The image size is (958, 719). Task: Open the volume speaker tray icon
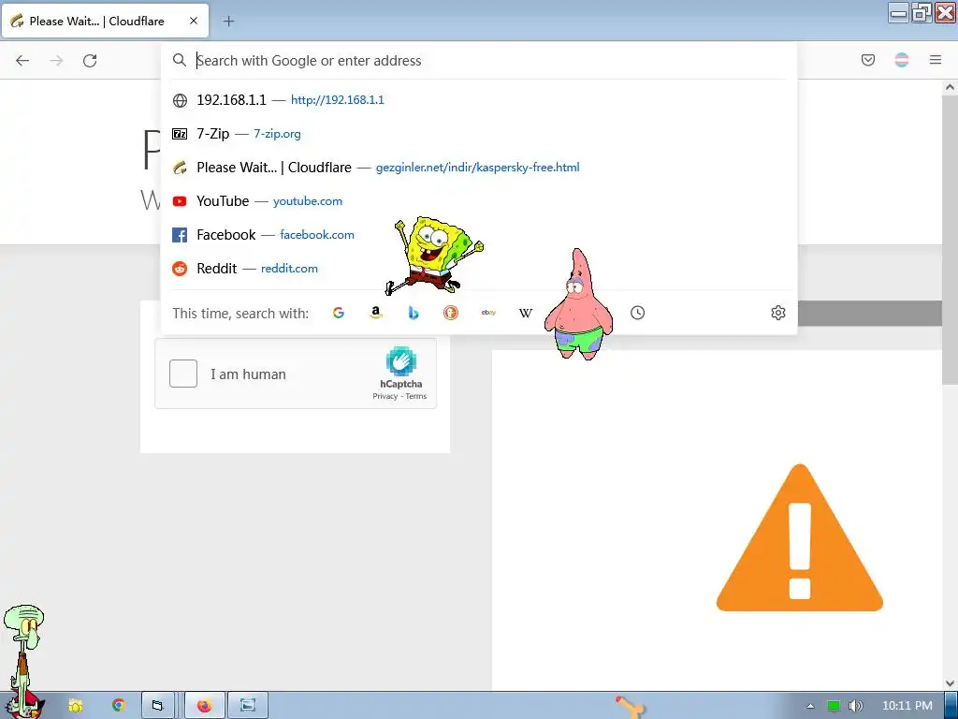click(856, 706)
